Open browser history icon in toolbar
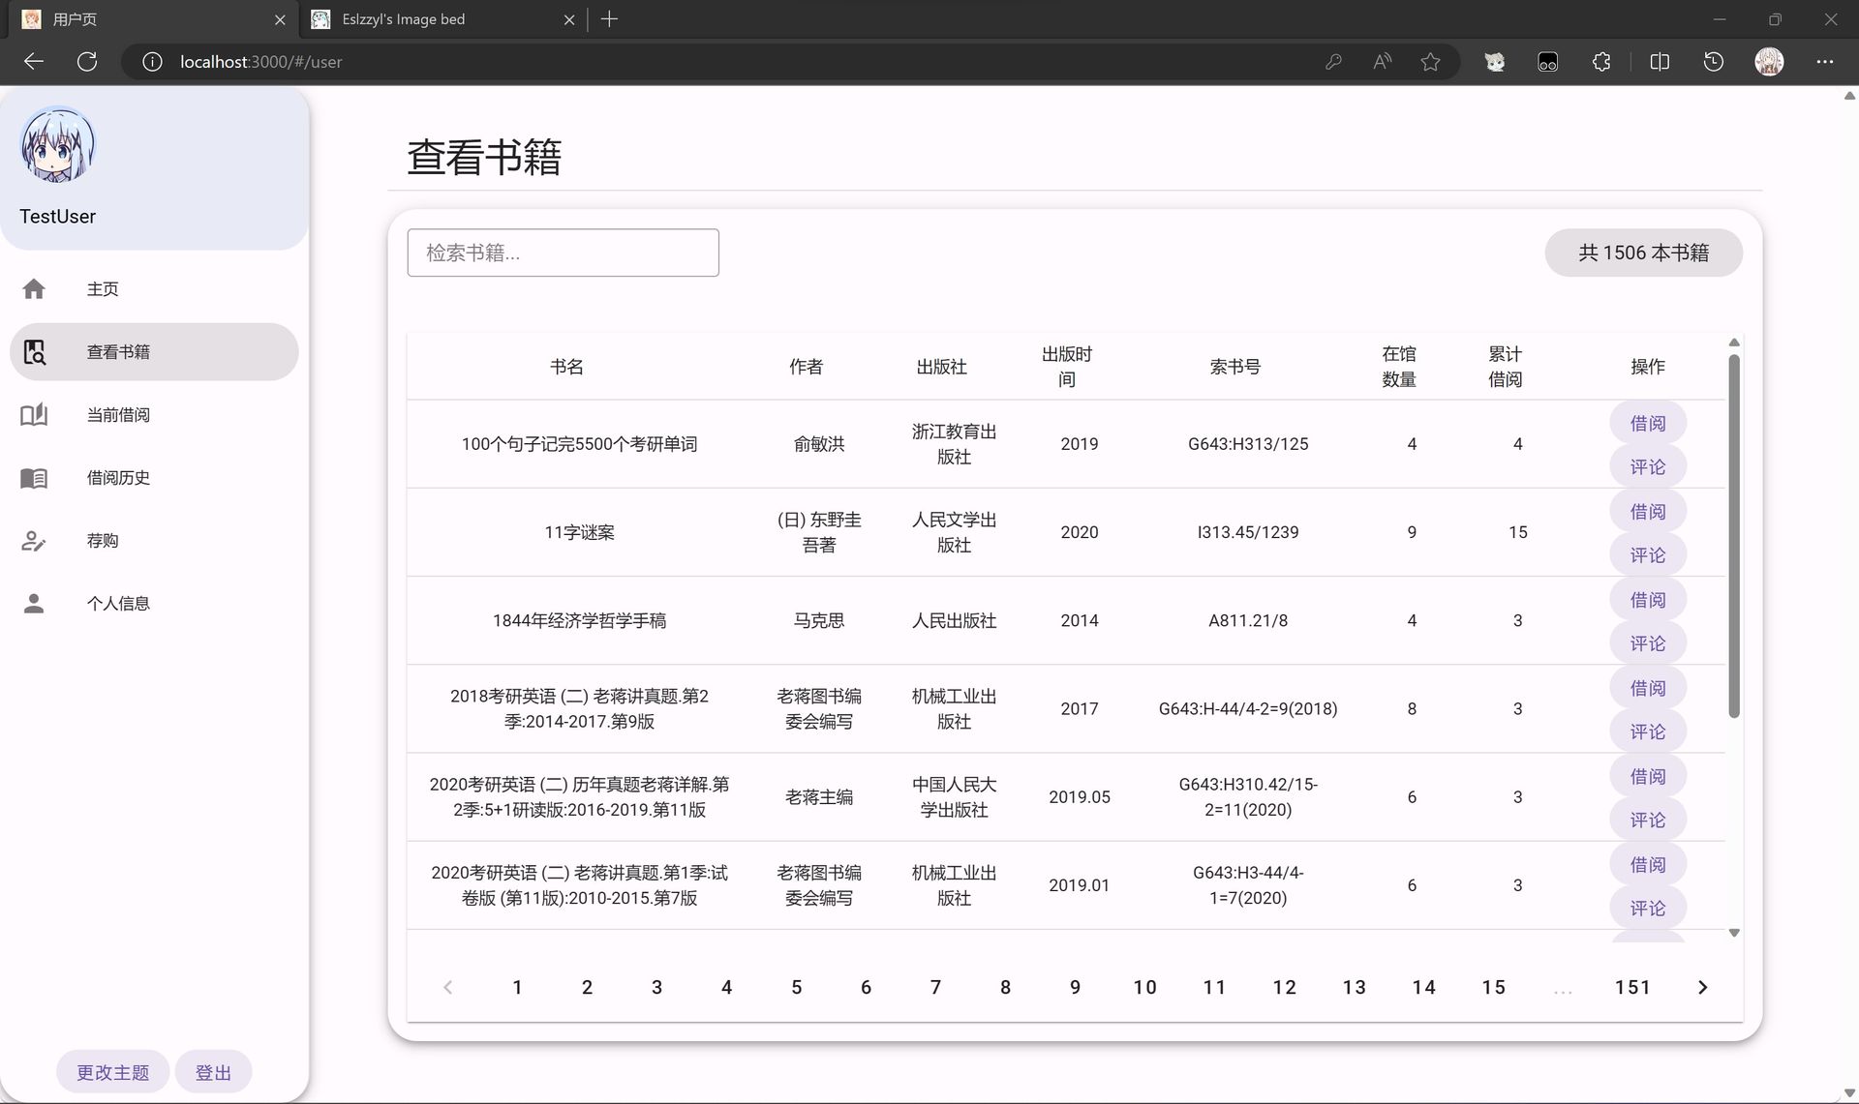Viewport: 1859px width, 1104px height. pos(1714,61)
